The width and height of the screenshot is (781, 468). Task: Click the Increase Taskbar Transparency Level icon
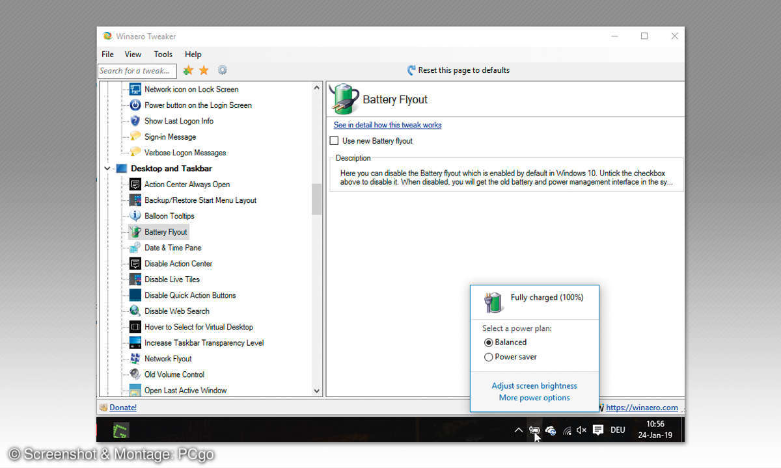coord(135,343)
